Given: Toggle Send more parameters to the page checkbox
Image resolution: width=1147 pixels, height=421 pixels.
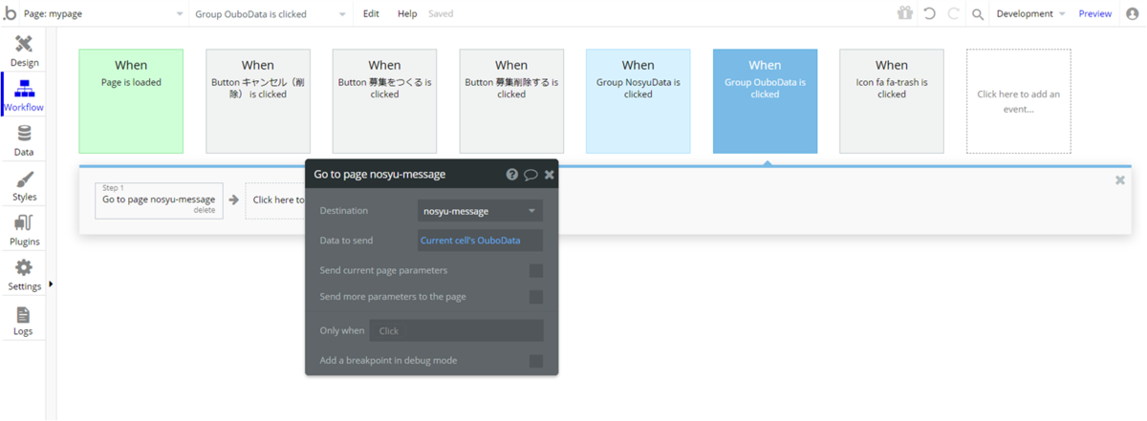Looking at the screenshot, I should click(x=536, y=297).
